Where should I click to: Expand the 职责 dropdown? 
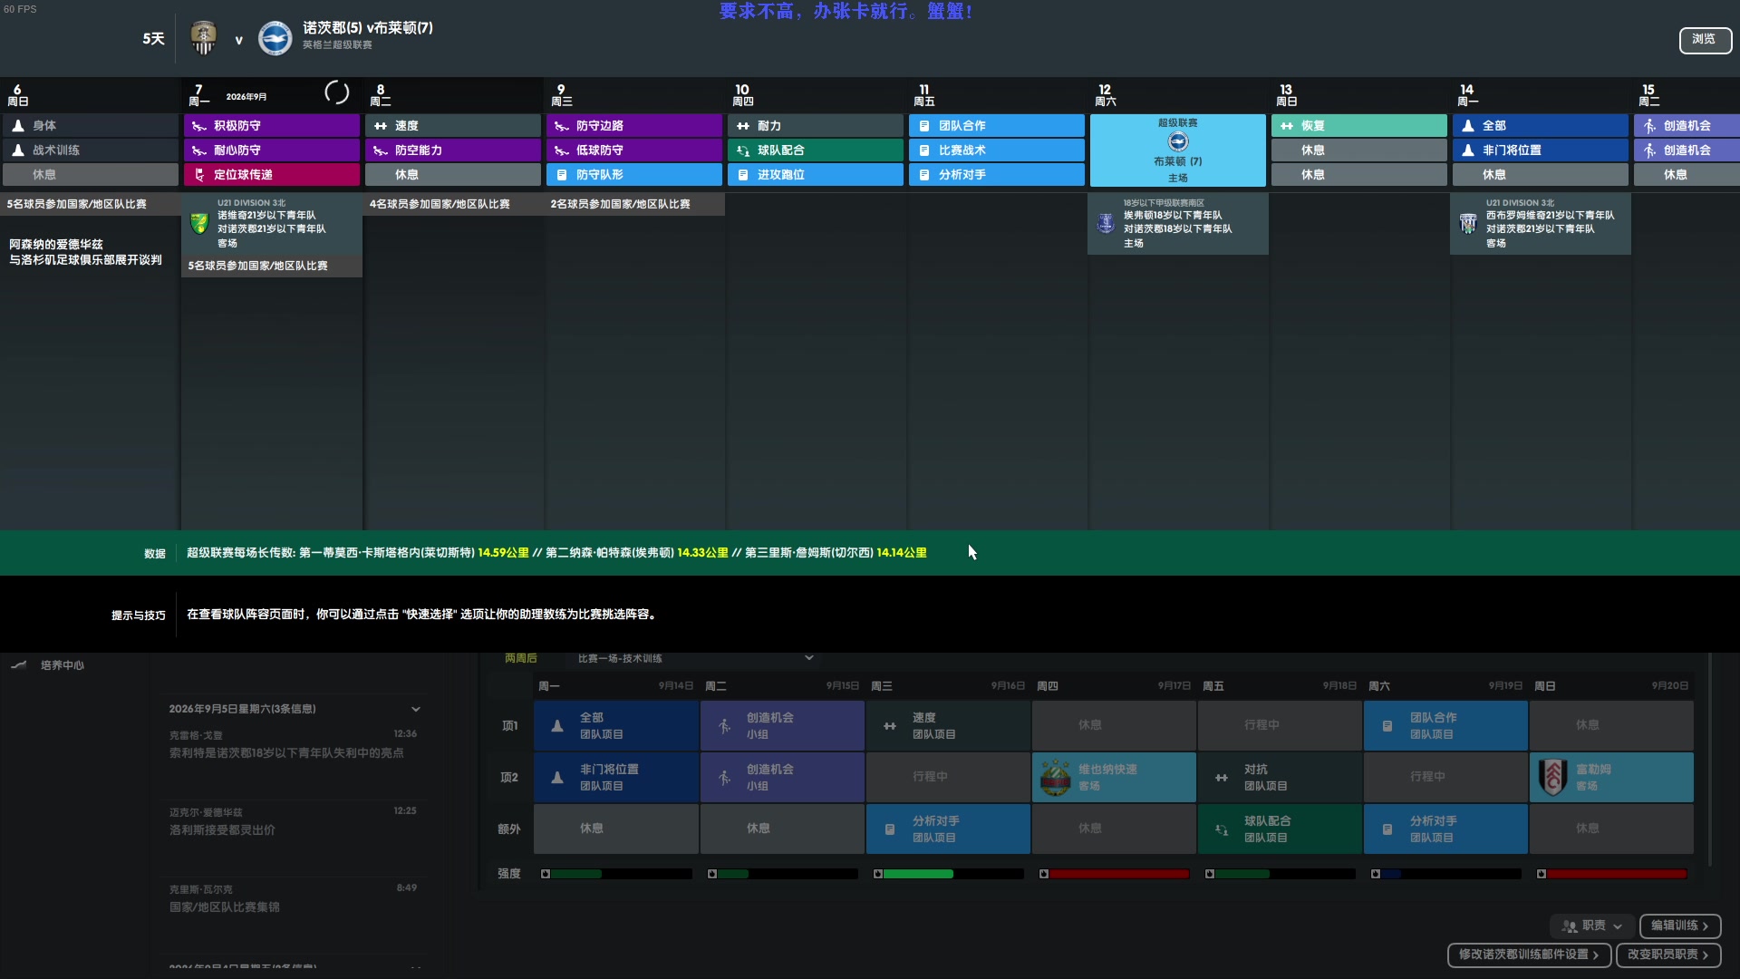tap(1593, 926)
